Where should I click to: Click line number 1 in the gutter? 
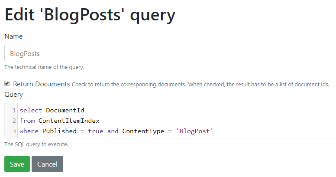tap(14, 110)
